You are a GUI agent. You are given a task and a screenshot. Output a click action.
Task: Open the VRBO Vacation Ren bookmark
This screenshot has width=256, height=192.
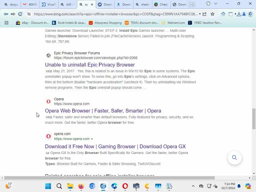205,23
